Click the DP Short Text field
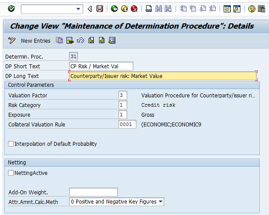Viewport: 269px width, 215px height. coord(101,66)
